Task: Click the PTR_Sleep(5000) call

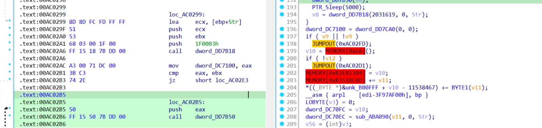Action: coord(338,7)
